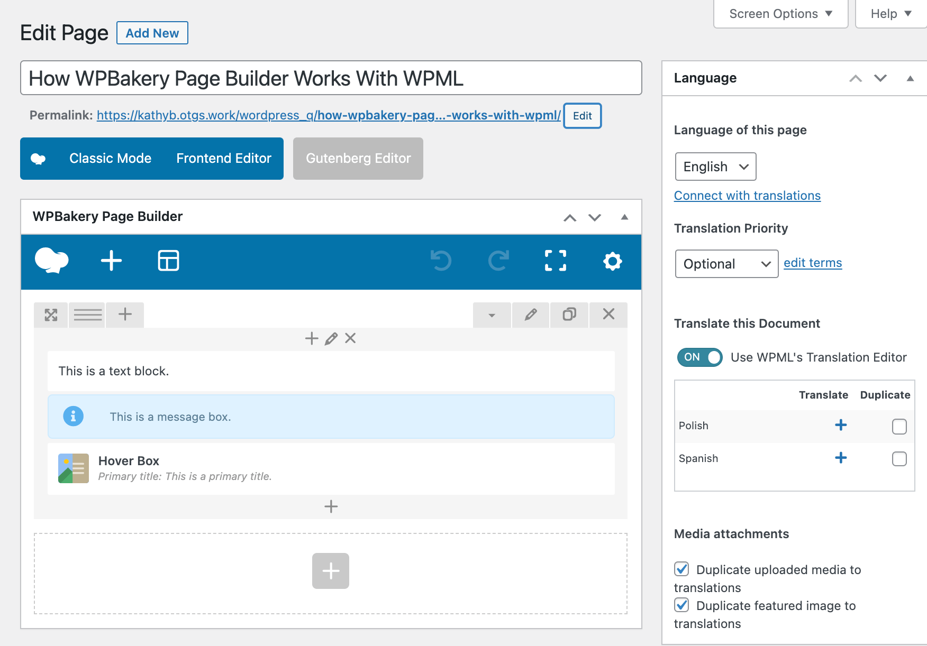The width and height of the screenshot is (927, 646).
Task: Edit the row with the pencil icon
Action: point(530,315)
